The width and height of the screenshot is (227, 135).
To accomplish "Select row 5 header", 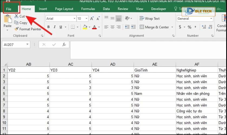I will pos(4,93).
